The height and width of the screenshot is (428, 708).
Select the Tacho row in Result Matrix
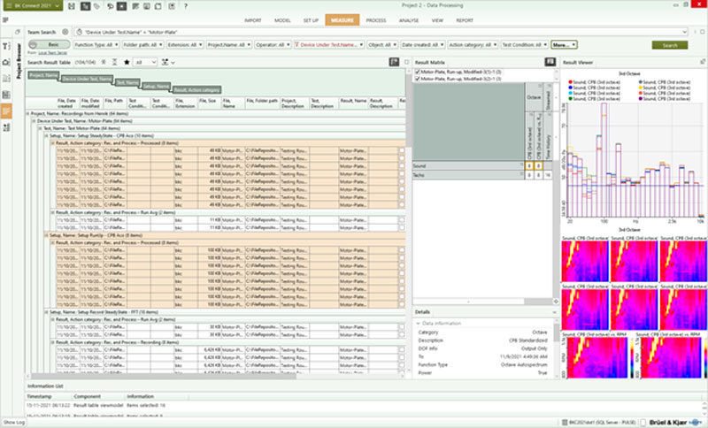[x=468, y=174]
